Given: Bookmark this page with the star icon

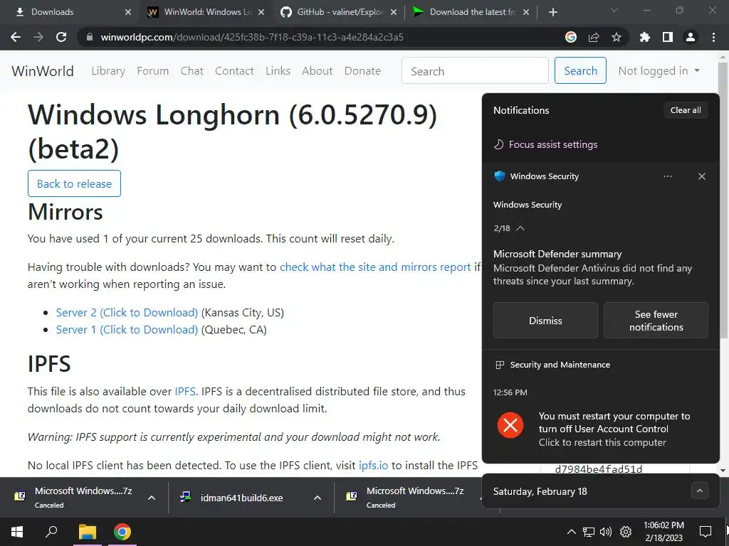Looking at the screenshot, I should [x=617, y=37].
